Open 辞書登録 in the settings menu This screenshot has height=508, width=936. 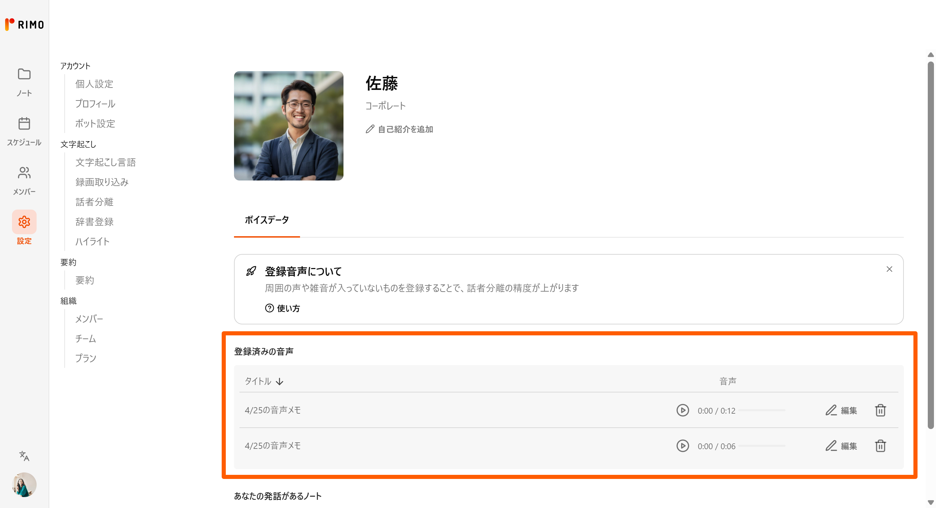pos(94,222)
